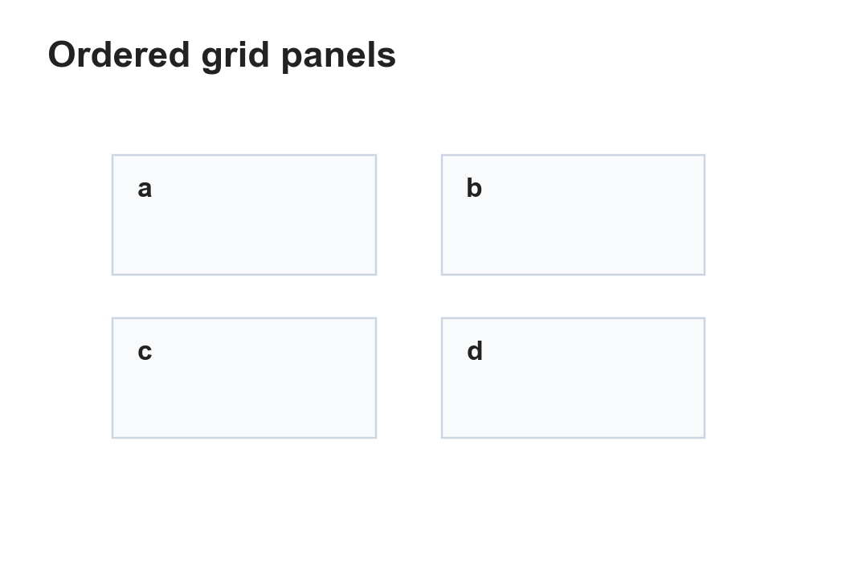Select the panel labeled b
Viewport: 850px width, 572px height.
[x=573, y=214]
